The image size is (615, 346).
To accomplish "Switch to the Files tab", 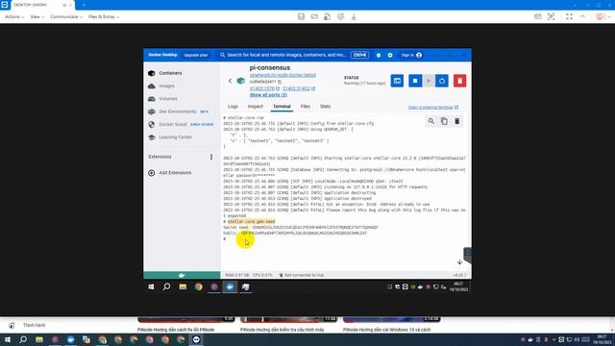I will [306, 107].
